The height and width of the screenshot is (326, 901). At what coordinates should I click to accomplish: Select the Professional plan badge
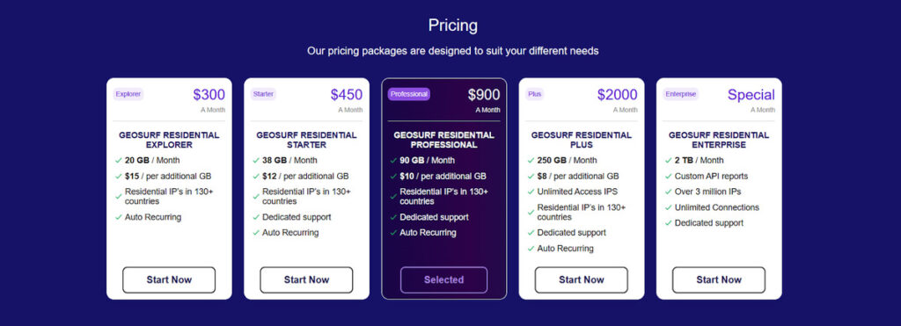(409, 94)
